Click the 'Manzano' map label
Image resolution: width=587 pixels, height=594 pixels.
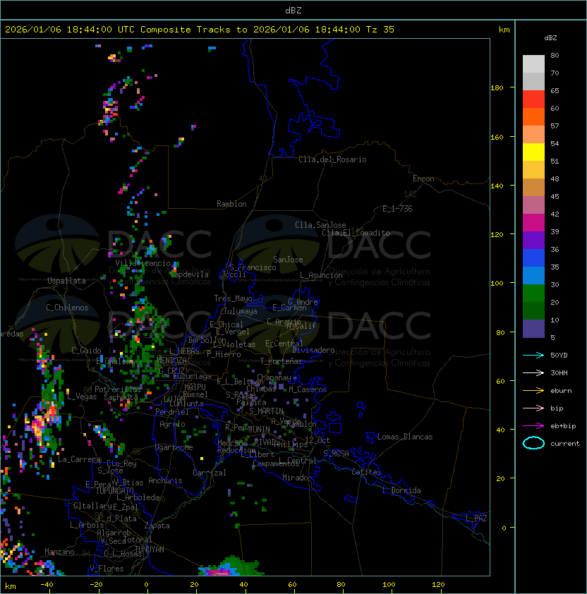click(x=59, y=552)
